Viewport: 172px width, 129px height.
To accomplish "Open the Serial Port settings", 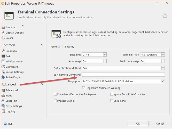I will (11, 101).
